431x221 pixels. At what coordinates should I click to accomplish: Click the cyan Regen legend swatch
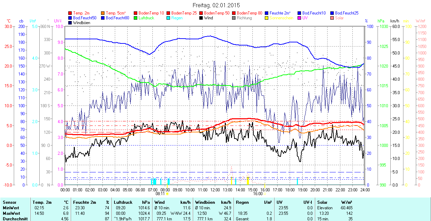point(168,18)
